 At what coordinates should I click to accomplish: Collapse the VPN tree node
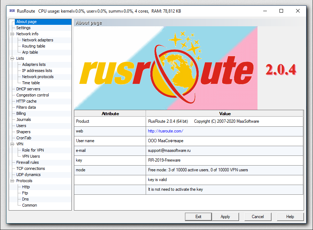(x=12, y=144)
